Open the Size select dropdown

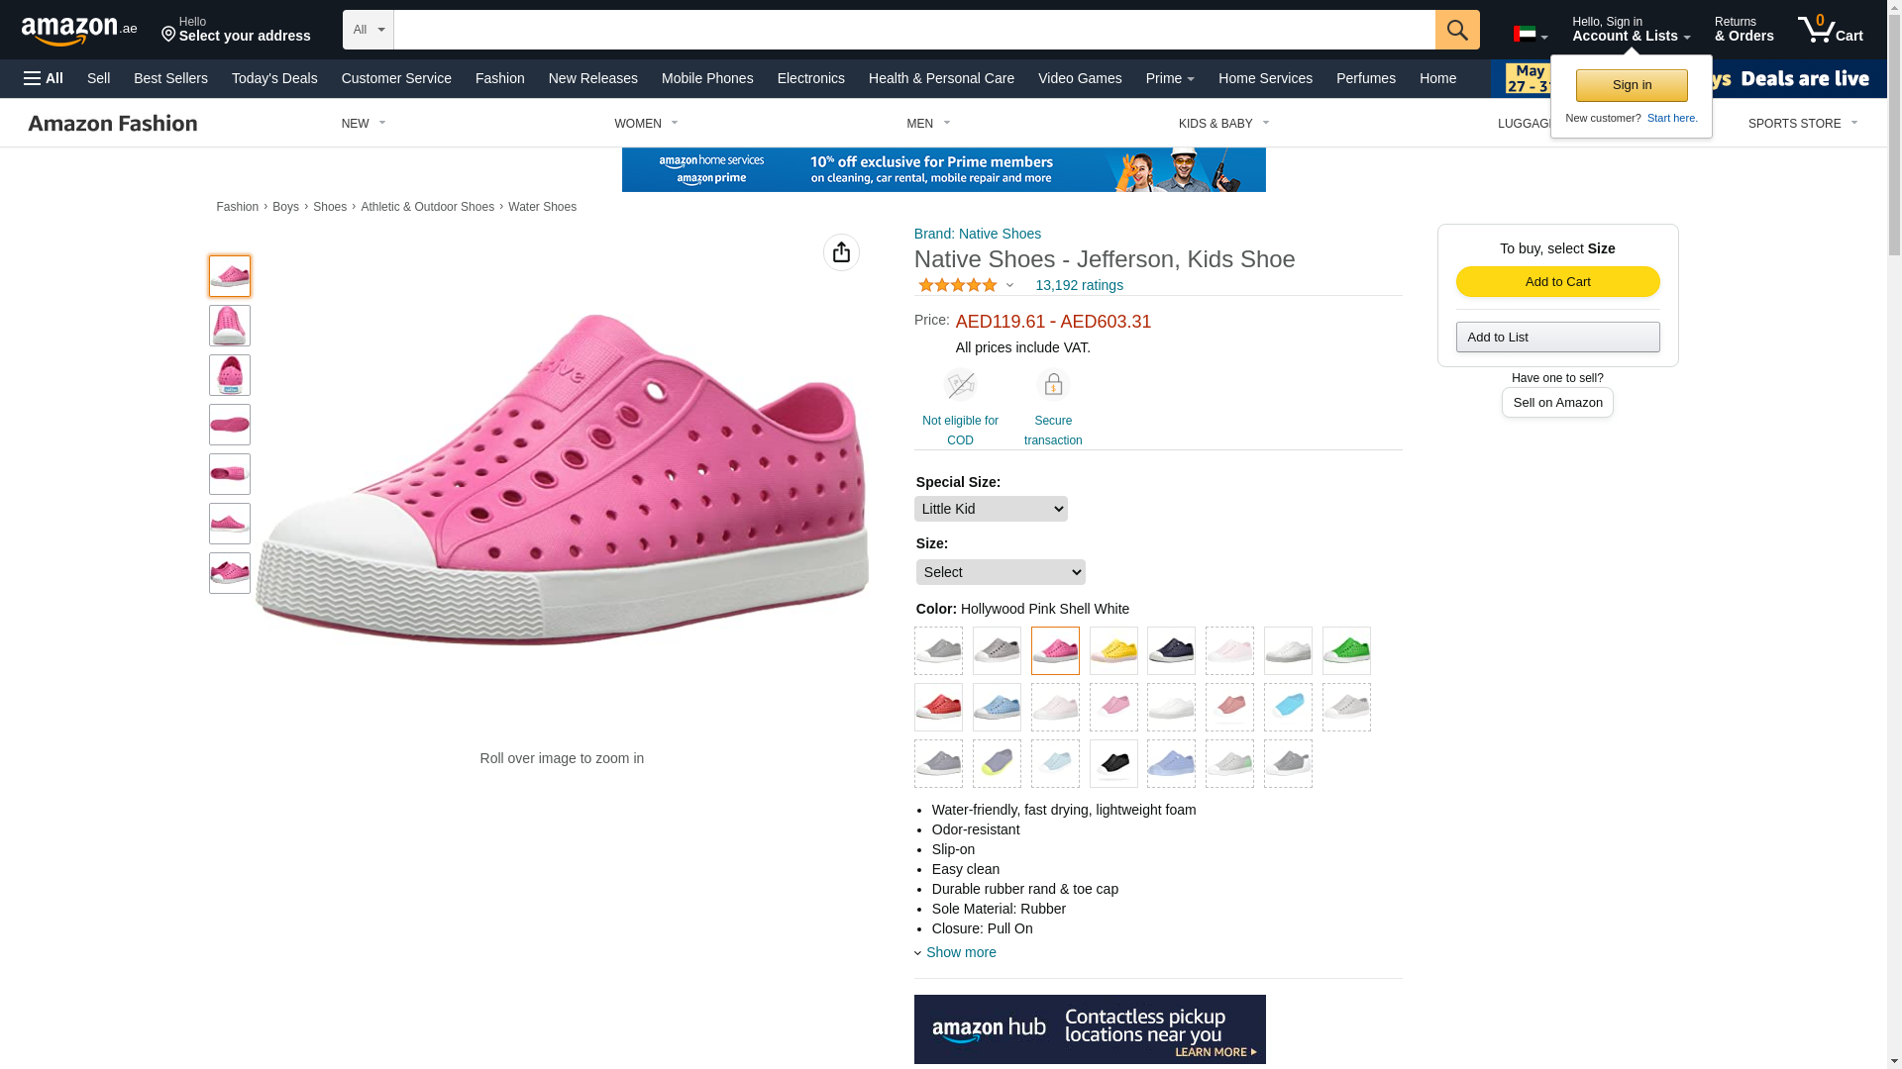pyautogui.click(x=1001, y=572)
